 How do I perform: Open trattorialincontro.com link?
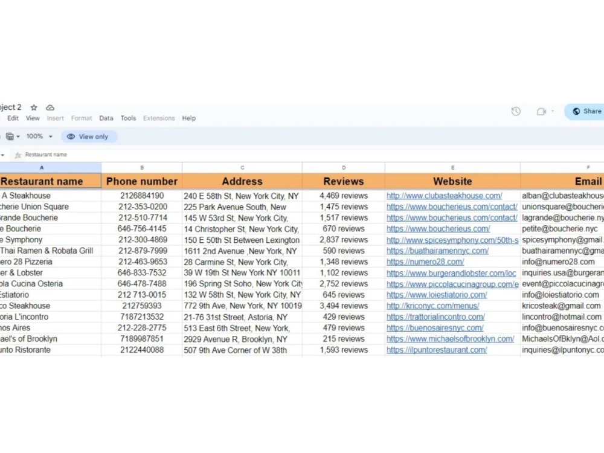pyautogui.click(x=435, y=317)
